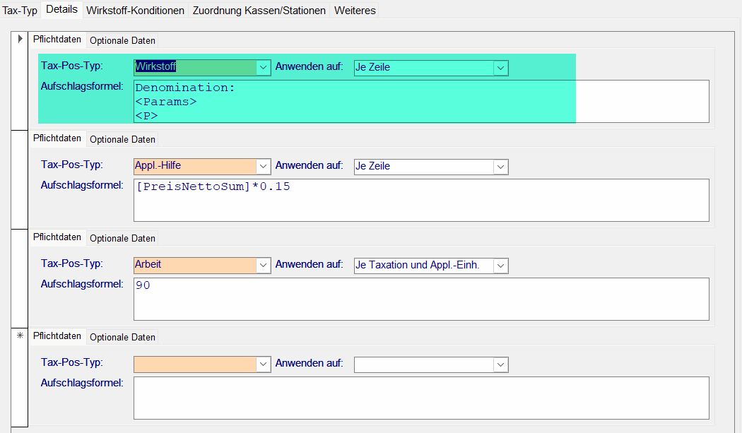Open the empty Tax-Pos-Typ dropdown in new row
Image resolution: width=742 pixels, height=433 pixels.
[264, 364]
